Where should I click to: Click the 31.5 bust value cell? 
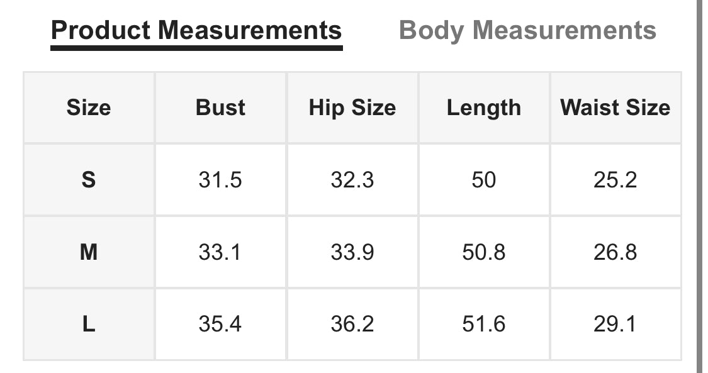220,180
